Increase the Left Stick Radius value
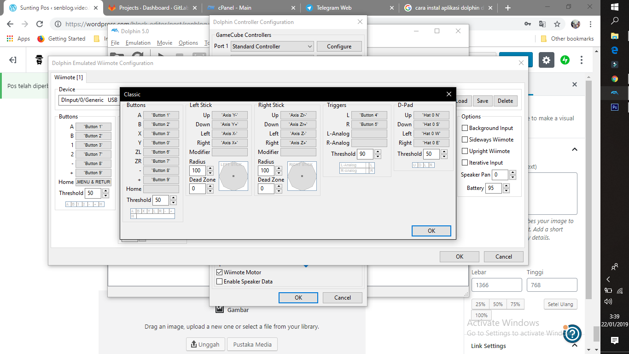Image resolution: width=629 pixels, height=354 pixels. point(210,168)
